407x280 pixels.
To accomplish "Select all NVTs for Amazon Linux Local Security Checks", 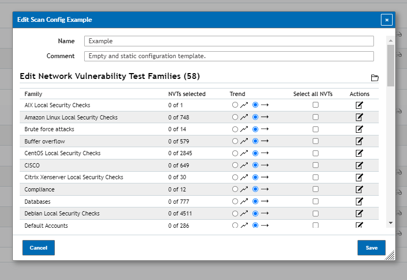I will click(x=315, y=117).
